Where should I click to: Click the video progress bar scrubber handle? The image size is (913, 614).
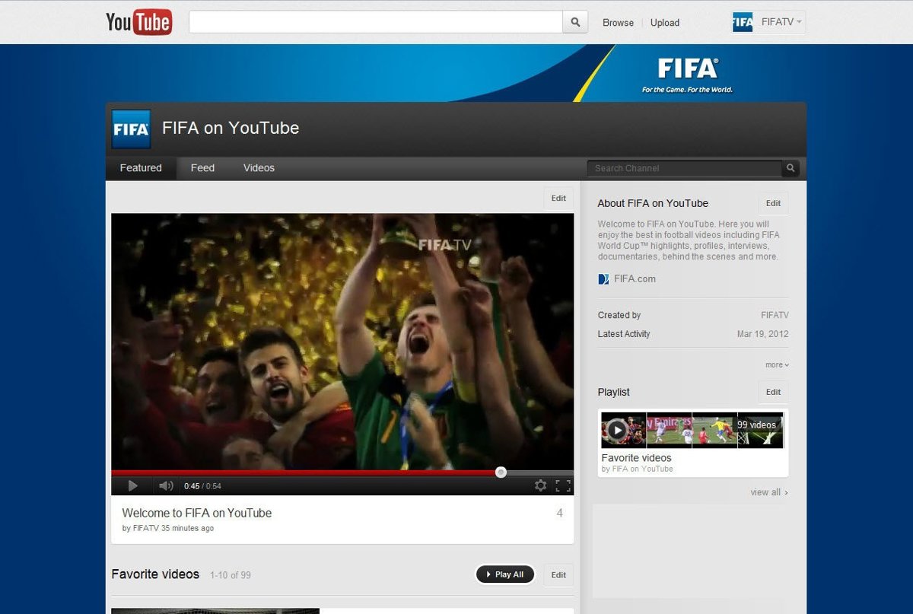click(x=501, y=472)
